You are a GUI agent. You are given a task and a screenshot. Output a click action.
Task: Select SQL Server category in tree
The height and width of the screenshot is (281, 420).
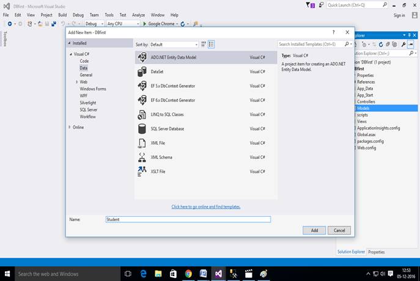[x=89, y=110]
